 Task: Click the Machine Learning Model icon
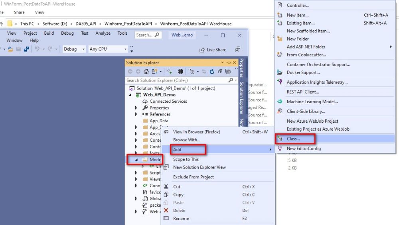(x=280, y=101)
